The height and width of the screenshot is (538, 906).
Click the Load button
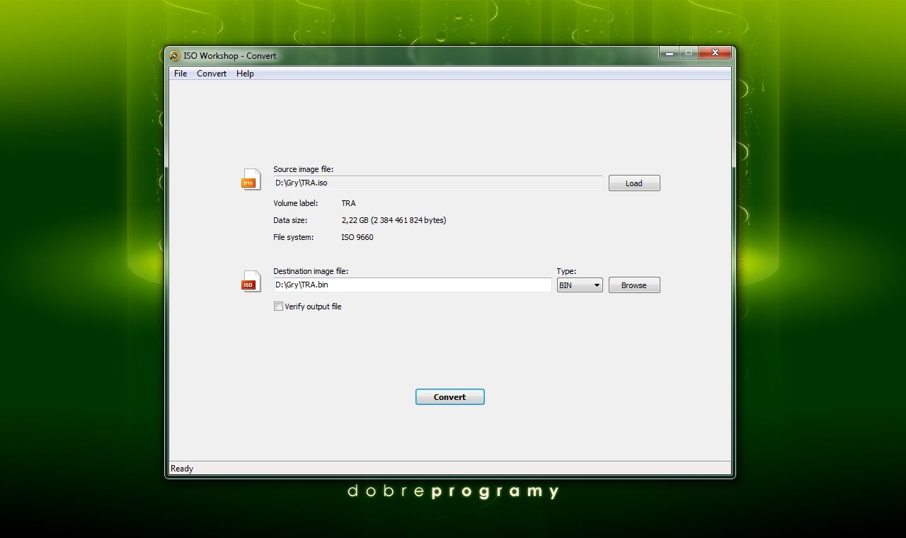pyautogui.click(x=634, y=183)
